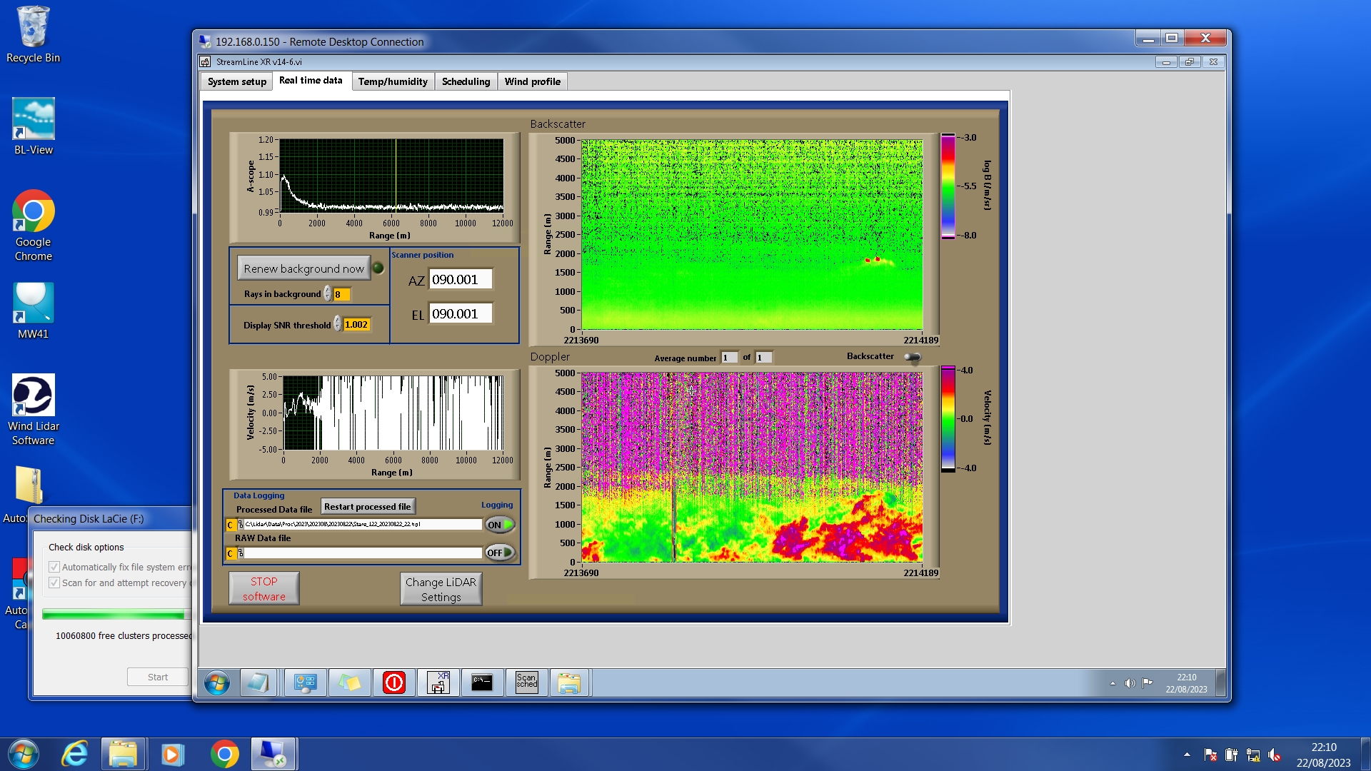Screen dimensions: 1371x771
Task: Click Display SNR threshold stepper arrows
Action: click(337, 325)
